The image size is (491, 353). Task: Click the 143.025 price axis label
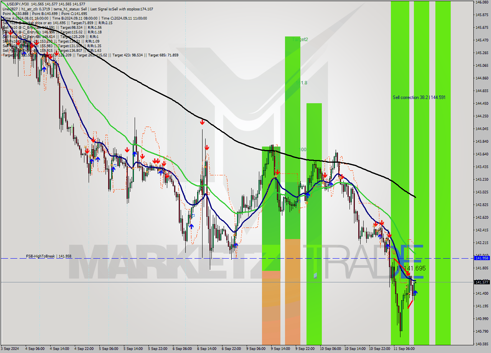click(482, 192)
